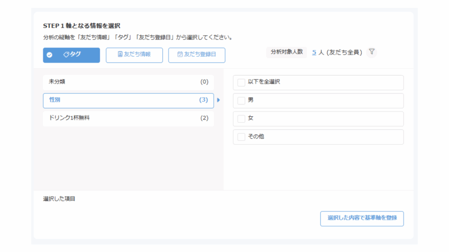Check the 以下を全選択 checkbox
This screenshot has height=252, width=449.
point(241,82)
